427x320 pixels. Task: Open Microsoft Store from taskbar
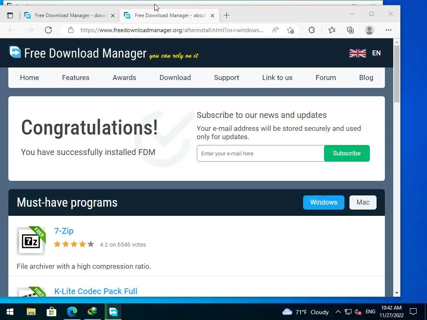[x=51, y=312]
